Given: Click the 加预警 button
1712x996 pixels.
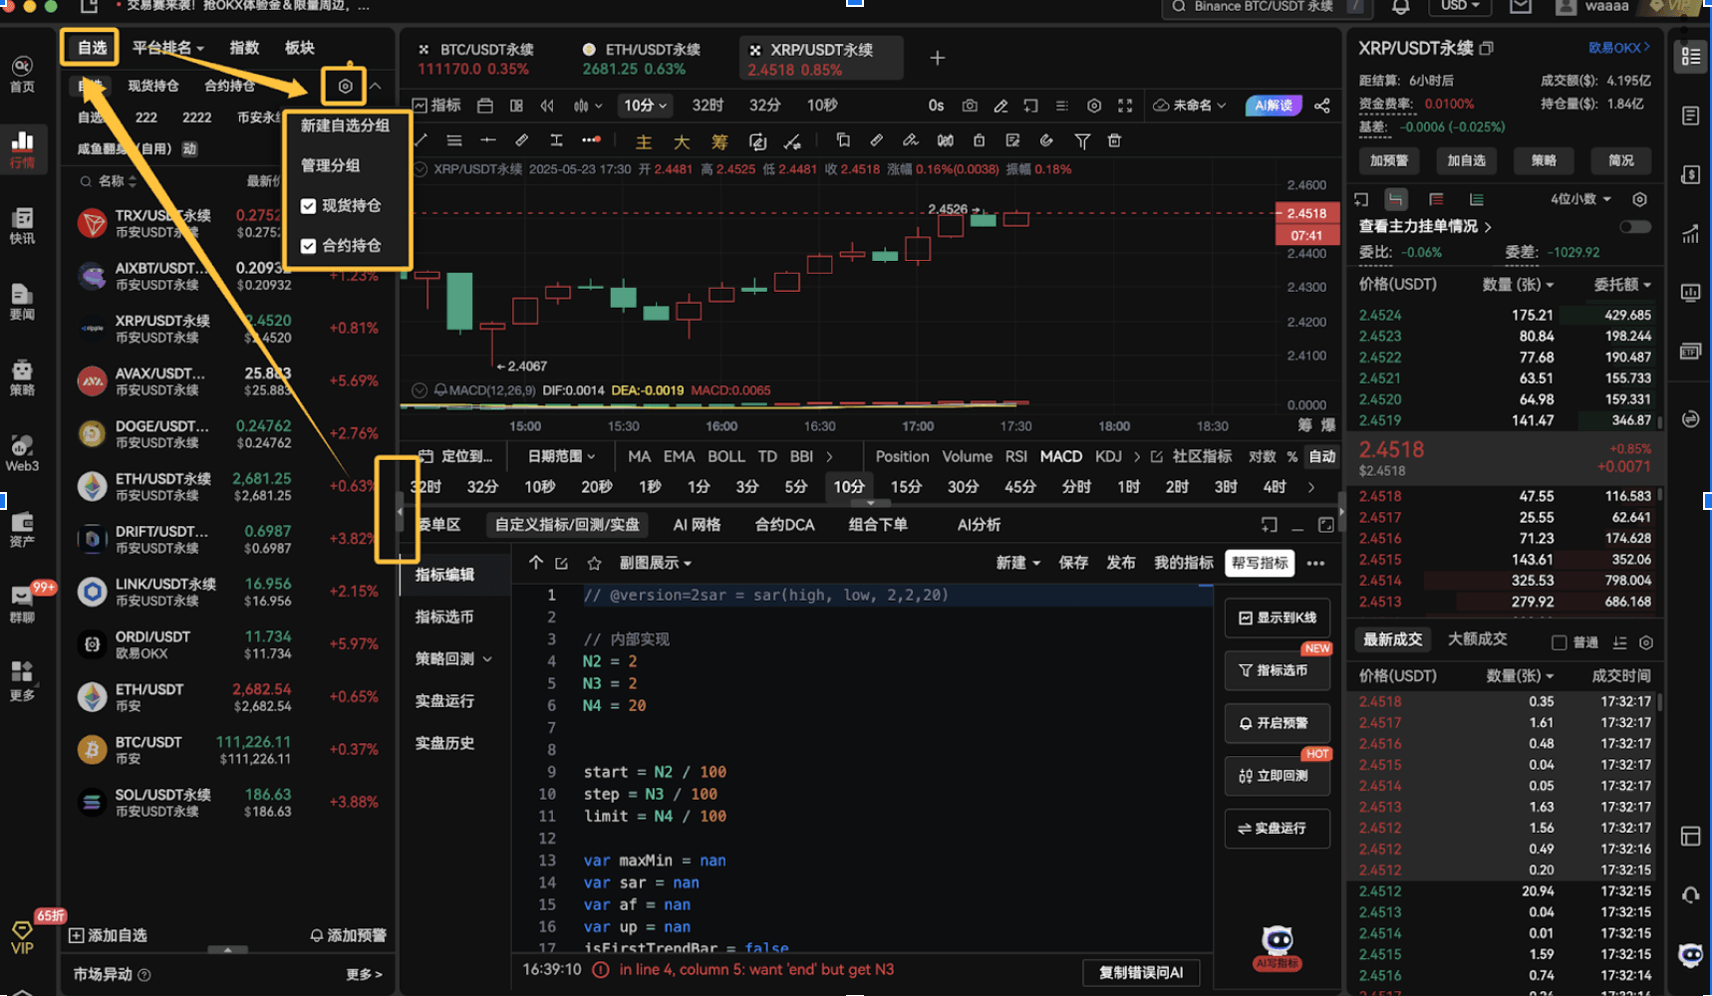Looking at the screenshot, I should tap(1389, 160).
